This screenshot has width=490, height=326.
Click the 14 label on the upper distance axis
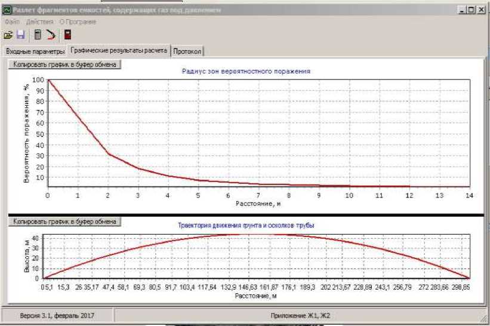[469, 195]
